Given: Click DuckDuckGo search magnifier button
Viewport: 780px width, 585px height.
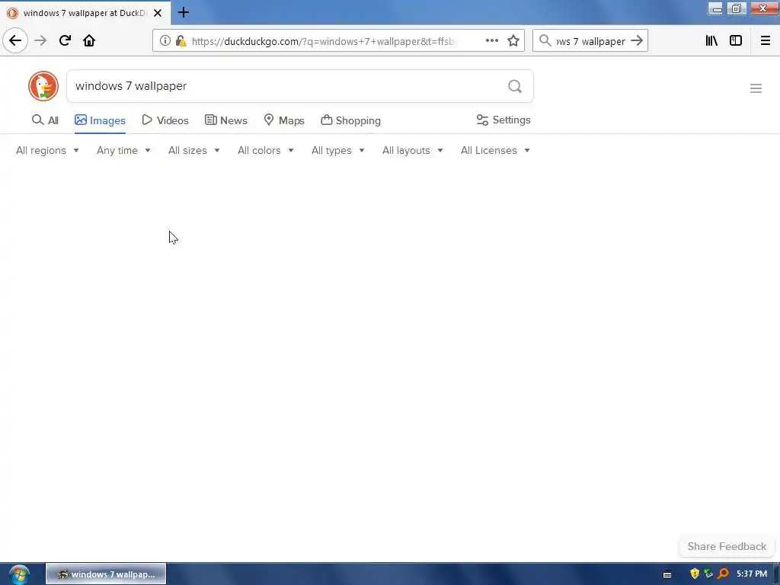Looking at the screenshot, I should (515, 87).
